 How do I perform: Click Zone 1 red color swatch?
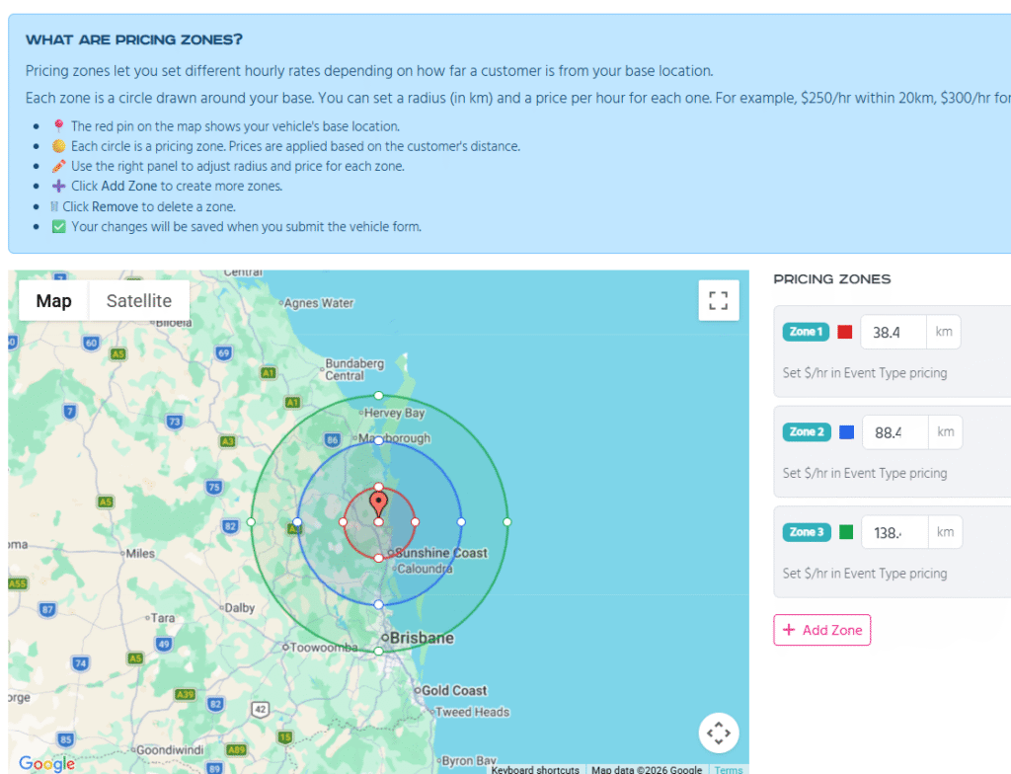click(x=845, y=333)
